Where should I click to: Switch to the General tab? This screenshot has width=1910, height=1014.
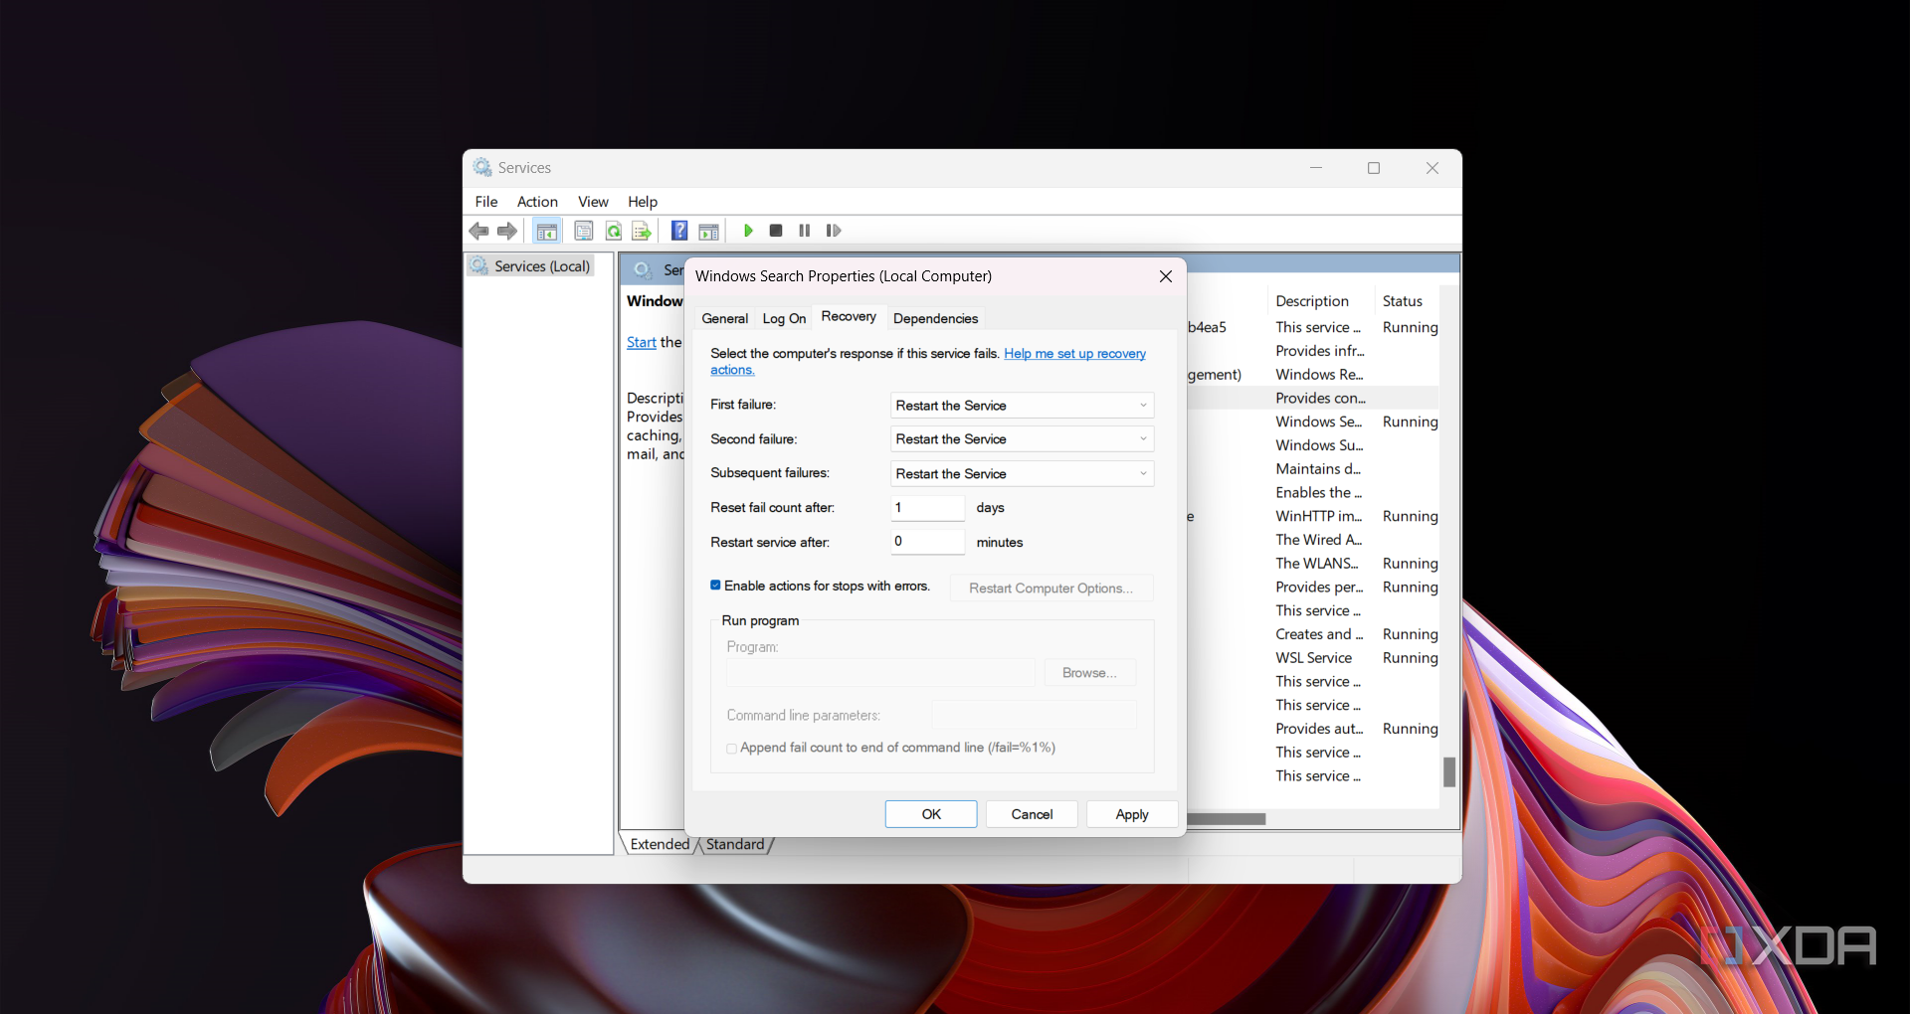click(724, 318)
